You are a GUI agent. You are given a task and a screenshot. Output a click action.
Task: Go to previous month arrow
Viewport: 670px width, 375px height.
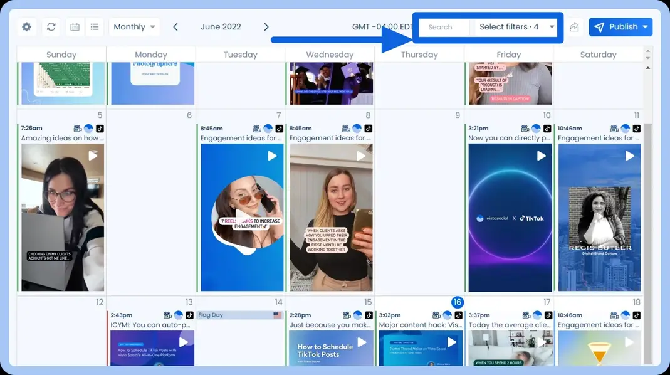[x=175, y=27]
